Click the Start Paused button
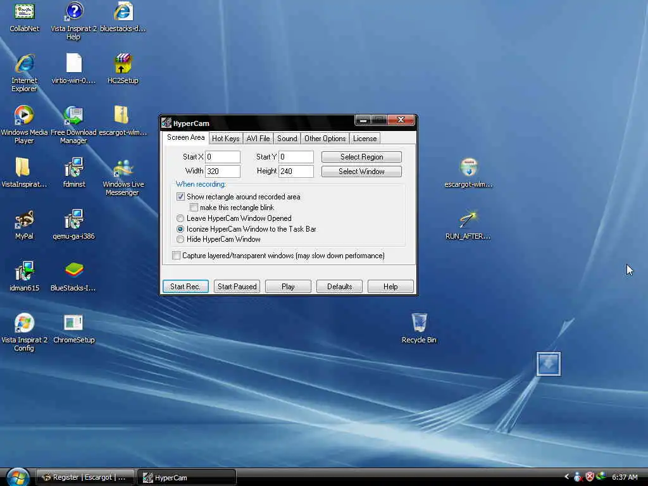Image resolution: width=648 pixels, height=486 pixels. tap(237, 287)
